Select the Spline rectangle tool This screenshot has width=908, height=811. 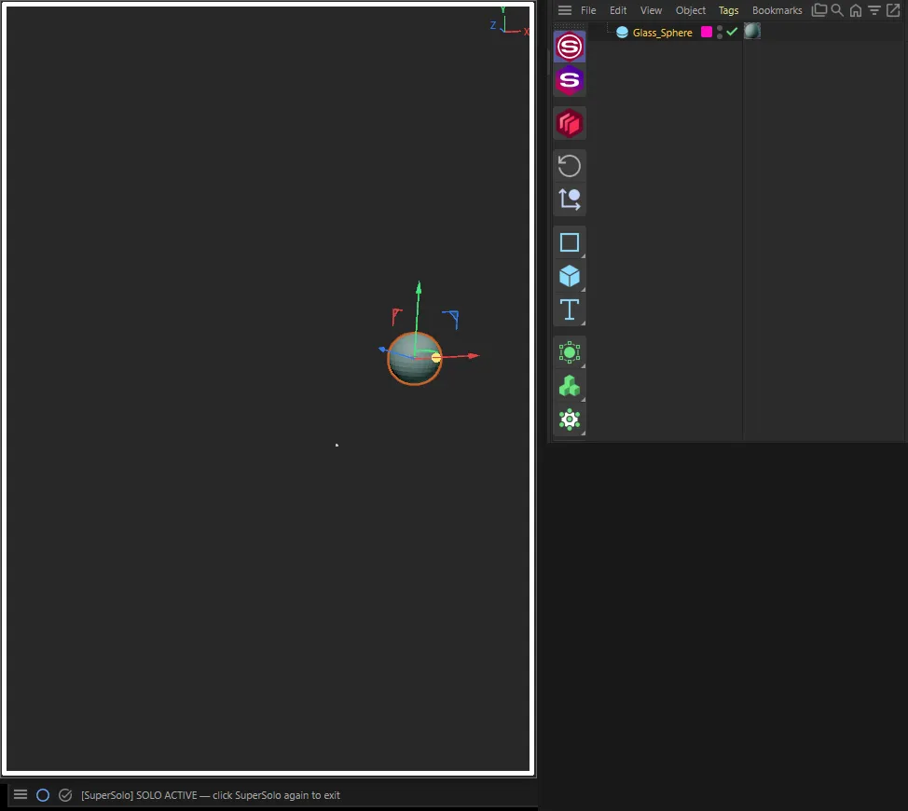click(x=570, y=242)
